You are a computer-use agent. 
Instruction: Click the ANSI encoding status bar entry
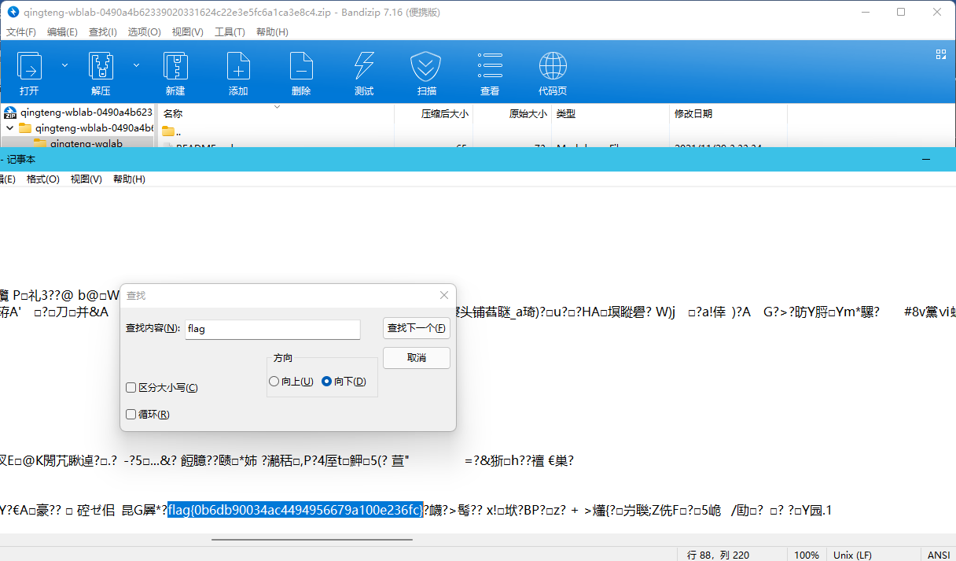[x=939, y=555]
